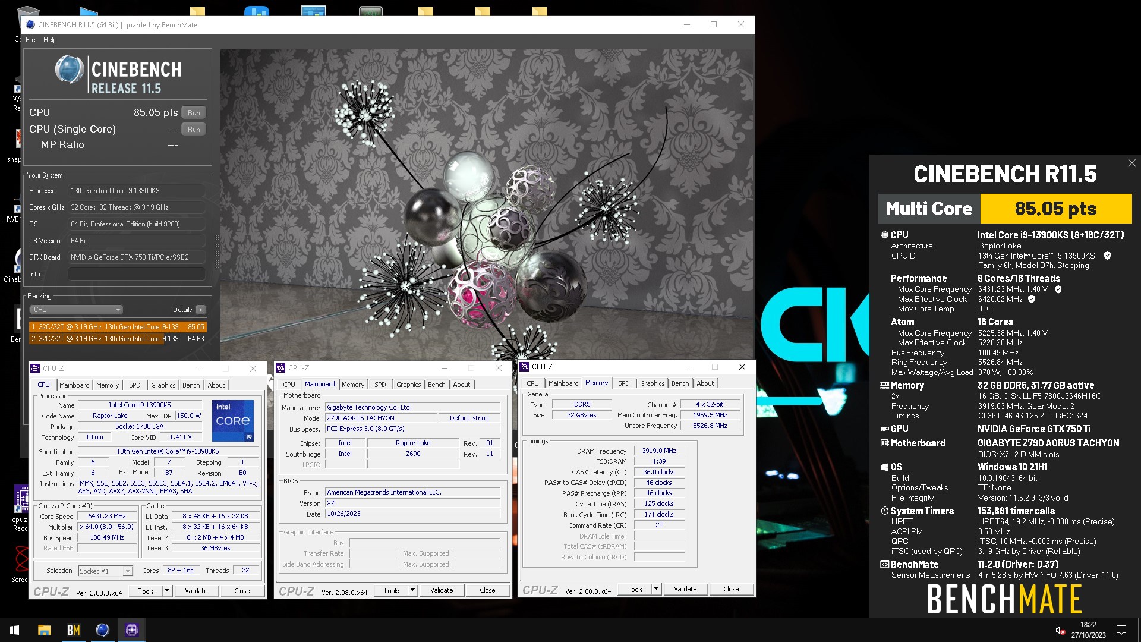The width and height of the screenshot is (1141, 642).
Task: Click Validate in Mainboard CPU-Z window
Action: coord(442,590)
